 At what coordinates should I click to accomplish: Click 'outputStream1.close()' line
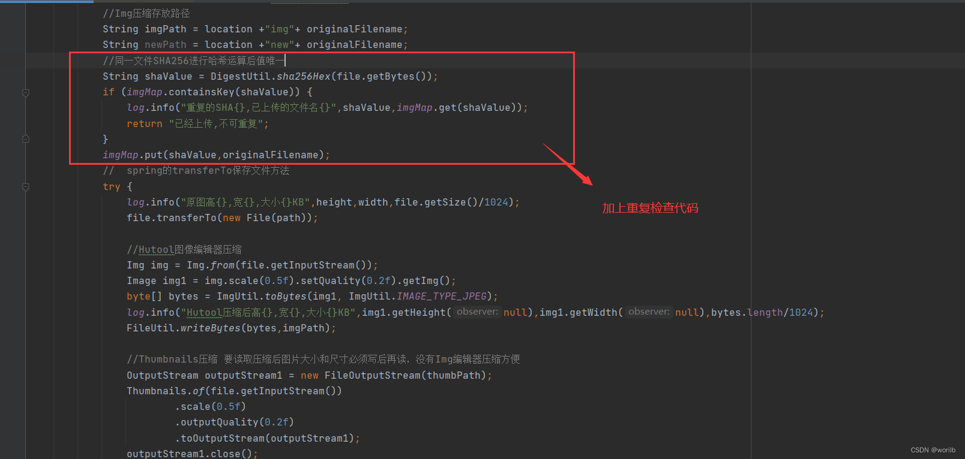pos(192,454)
